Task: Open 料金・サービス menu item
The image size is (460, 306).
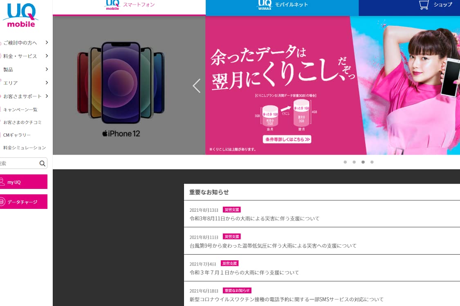Action: [x=25, y=56]
